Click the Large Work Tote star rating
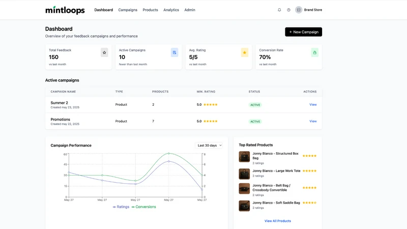Viewport: 407px width, 229px height. coord(309,171)
